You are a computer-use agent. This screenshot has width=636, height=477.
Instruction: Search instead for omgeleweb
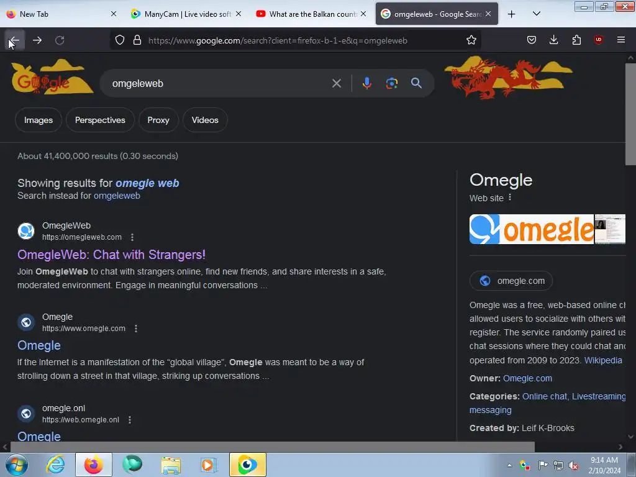point(117,196)
